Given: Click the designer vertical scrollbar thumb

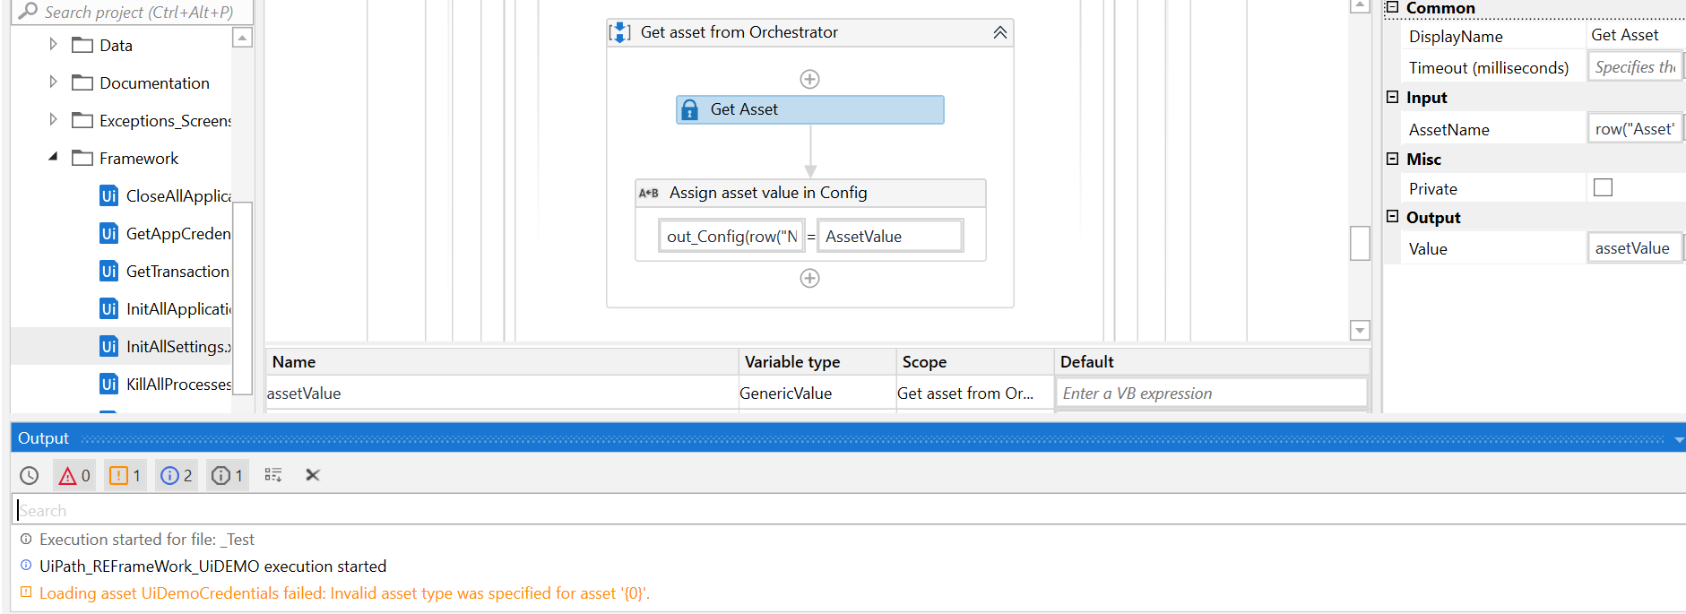Looking at the screenshot, I should pos(1360,243).
